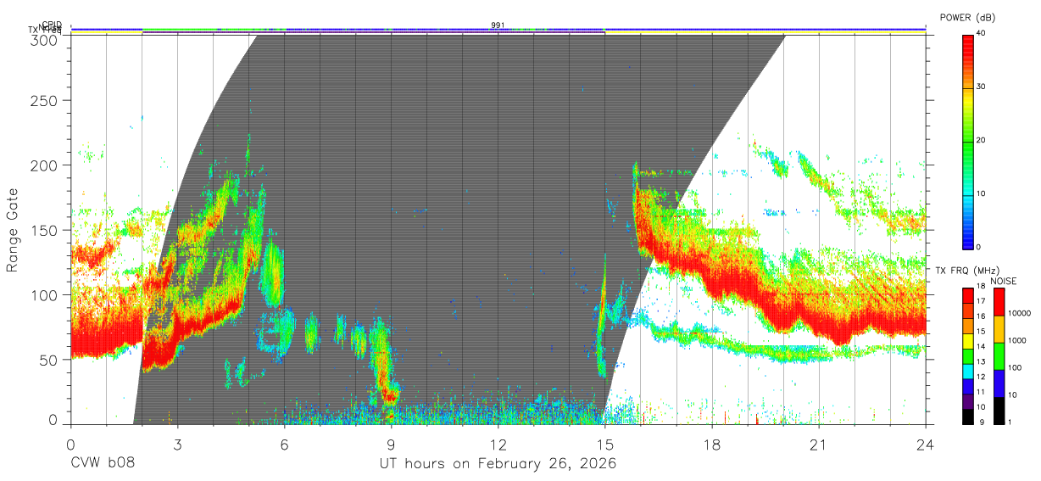Click the 16 label in the TX FRQ legend
The height and width of the screenshot is (481, 1041).
coord(983,317)
